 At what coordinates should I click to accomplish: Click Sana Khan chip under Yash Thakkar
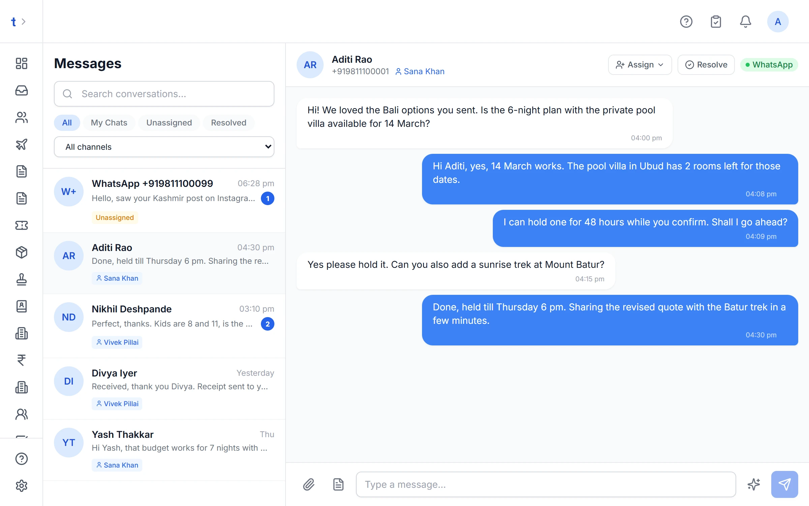pos(117,465)
